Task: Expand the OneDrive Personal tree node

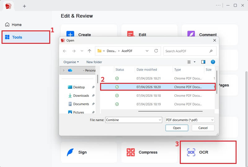Action: coord(64,70)
